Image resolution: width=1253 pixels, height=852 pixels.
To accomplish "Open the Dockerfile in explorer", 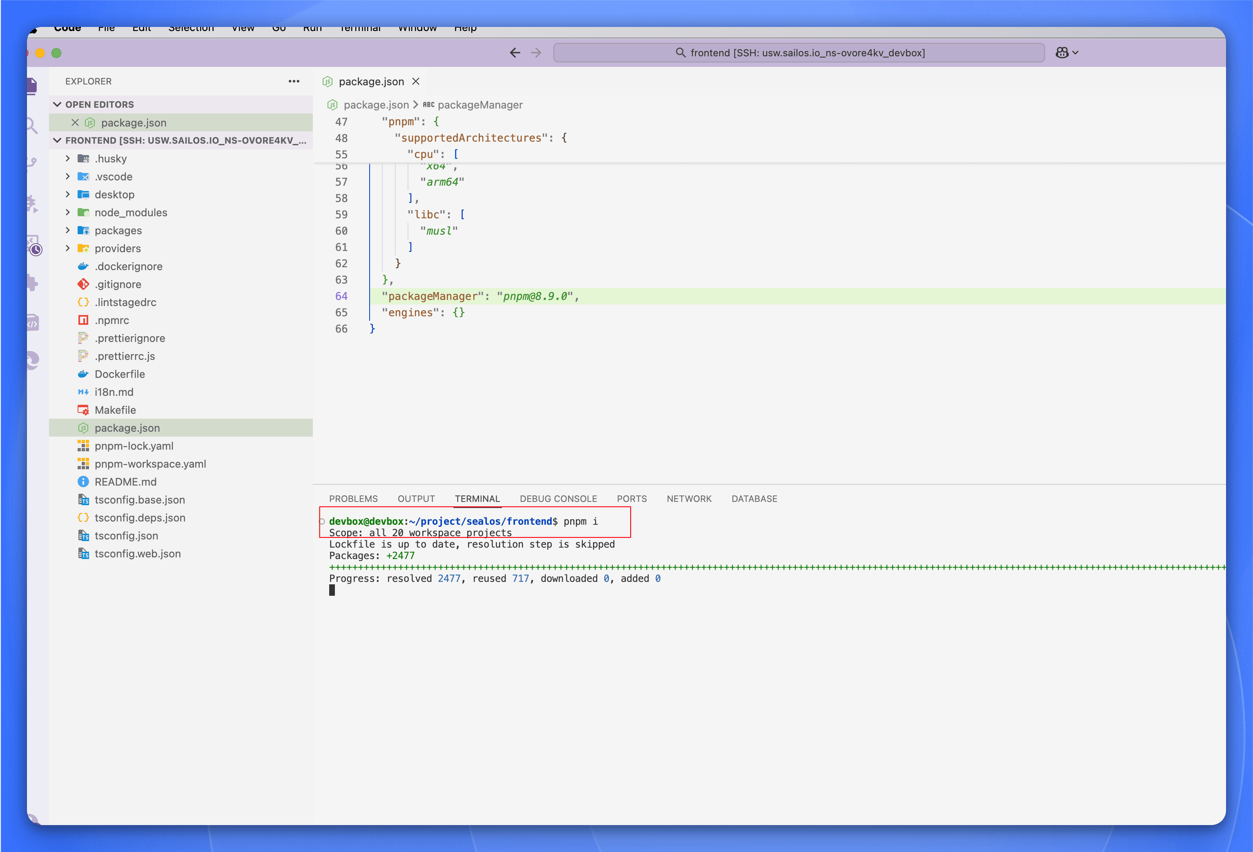I will (x=120, y=374).
